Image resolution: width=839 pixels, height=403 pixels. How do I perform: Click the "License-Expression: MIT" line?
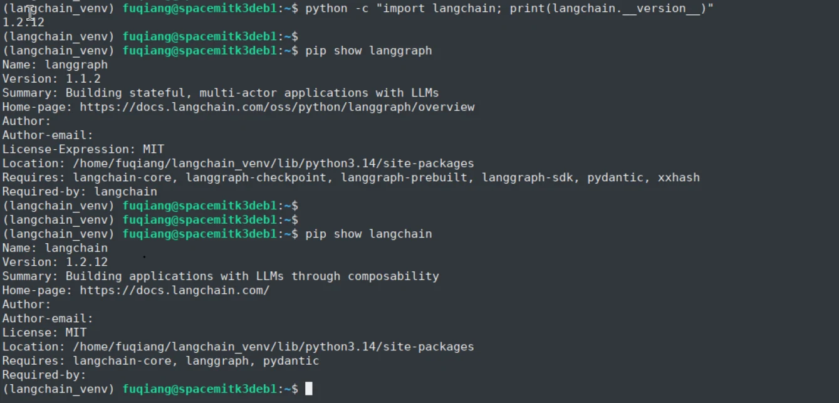click(x=83, y=149)
